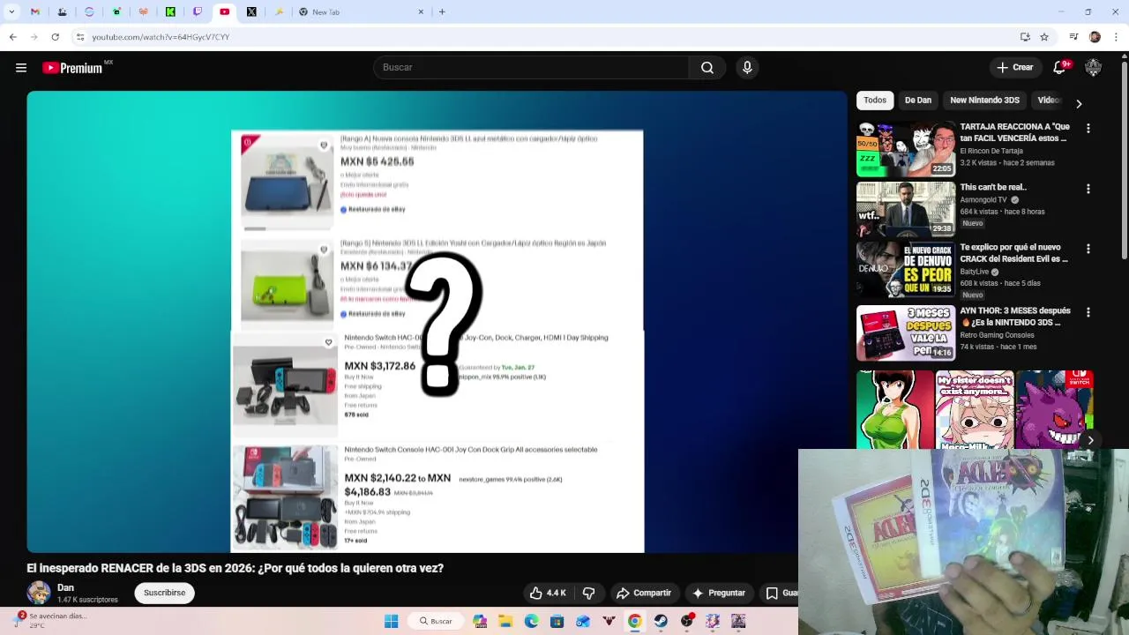1129x635 pixels.
Task: Open the YouTube account avatar menu
Action: coord(1094,68)
